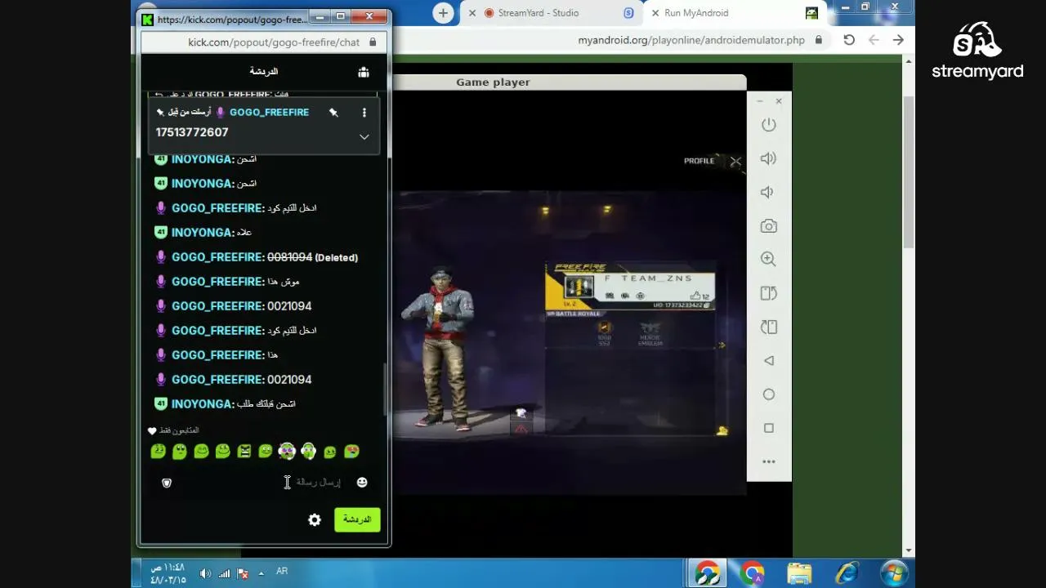Click the Windows Start button
This screenshot has width=1046, height=588.
coord(894,572)
